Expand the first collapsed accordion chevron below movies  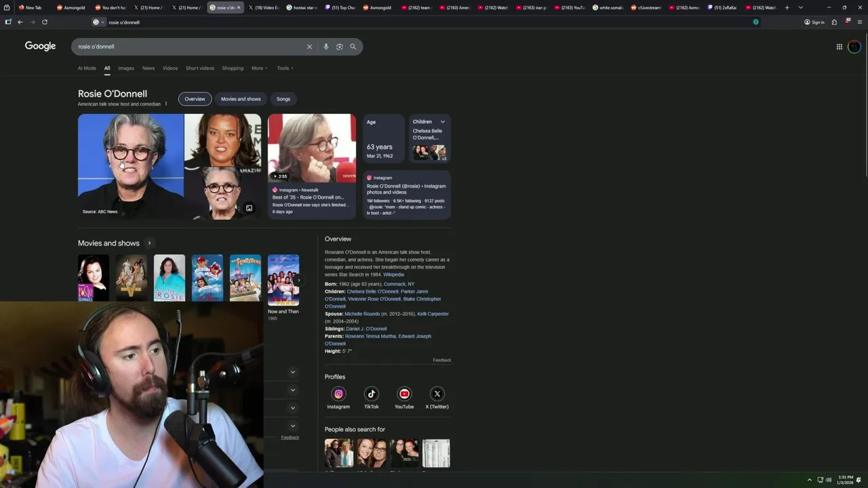293,372
